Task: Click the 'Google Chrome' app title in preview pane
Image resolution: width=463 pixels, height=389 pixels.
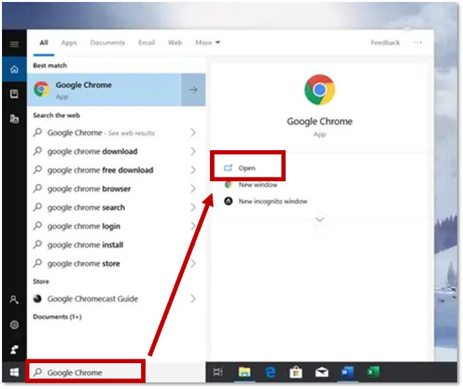Action: point(320,122)
